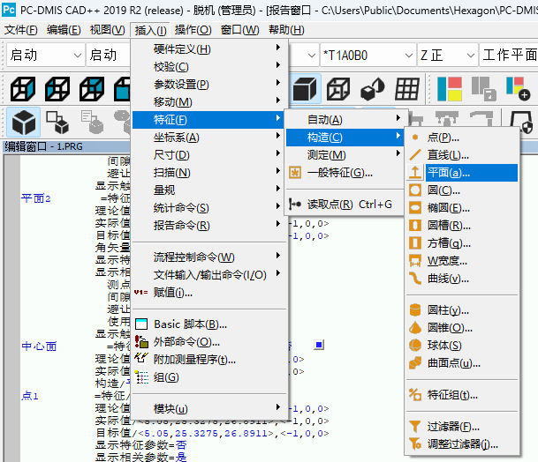This screenshot has width=538, height=462.
Task: Open the 操作(O) menu
Action: pyautogui.click(x=193, y=30)
